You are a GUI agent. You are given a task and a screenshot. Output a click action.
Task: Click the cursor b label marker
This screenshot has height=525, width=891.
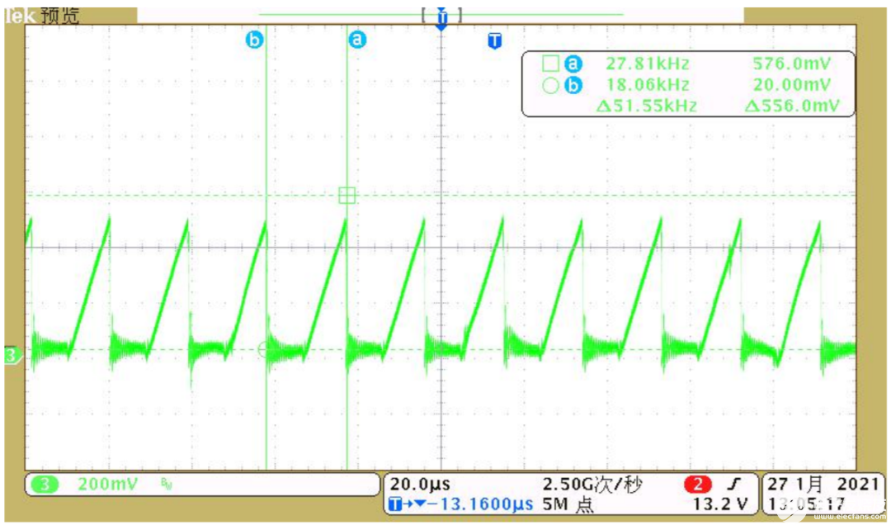255,40
